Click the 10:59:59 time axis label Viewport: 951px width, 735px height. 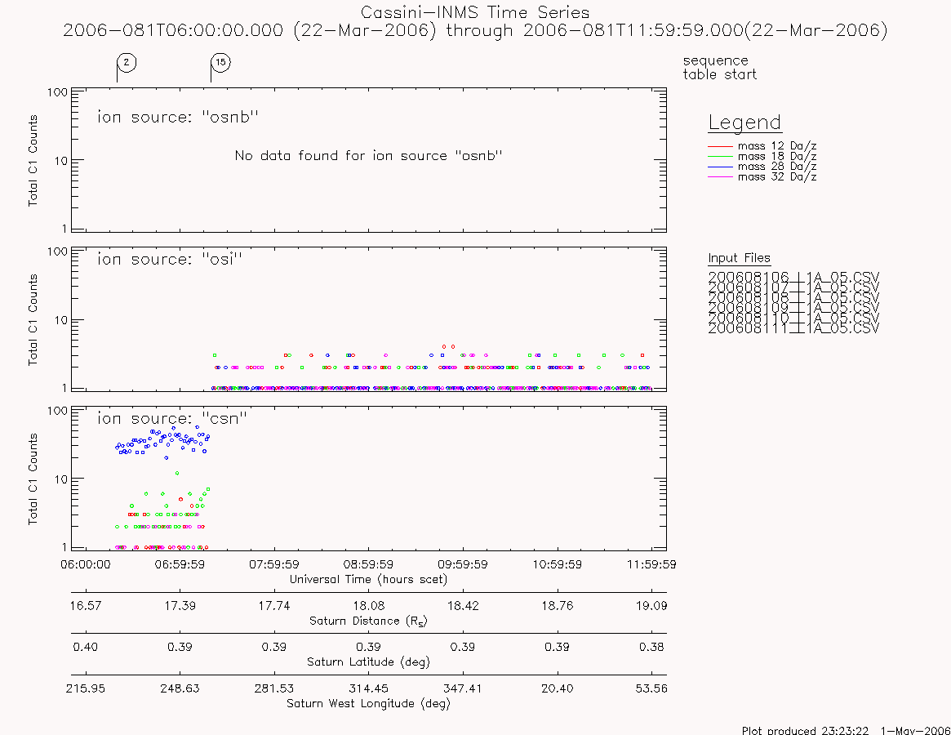(x=558, y=564)
